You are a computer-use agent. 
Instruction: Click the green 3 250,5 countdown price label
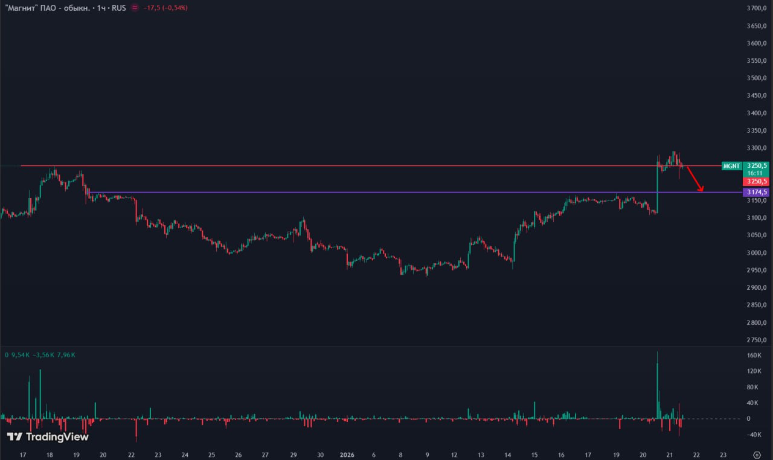[x=756, y=168]
